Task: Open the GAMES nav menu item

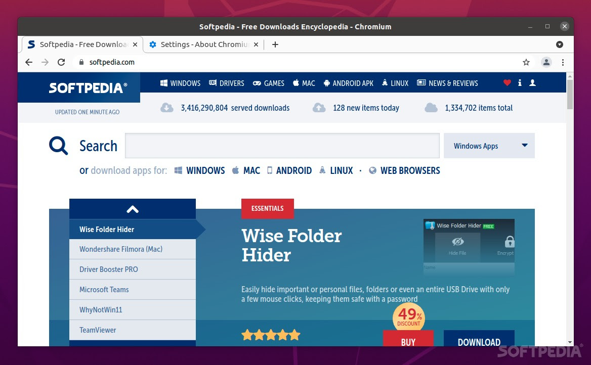Action: tap(268, 83)
